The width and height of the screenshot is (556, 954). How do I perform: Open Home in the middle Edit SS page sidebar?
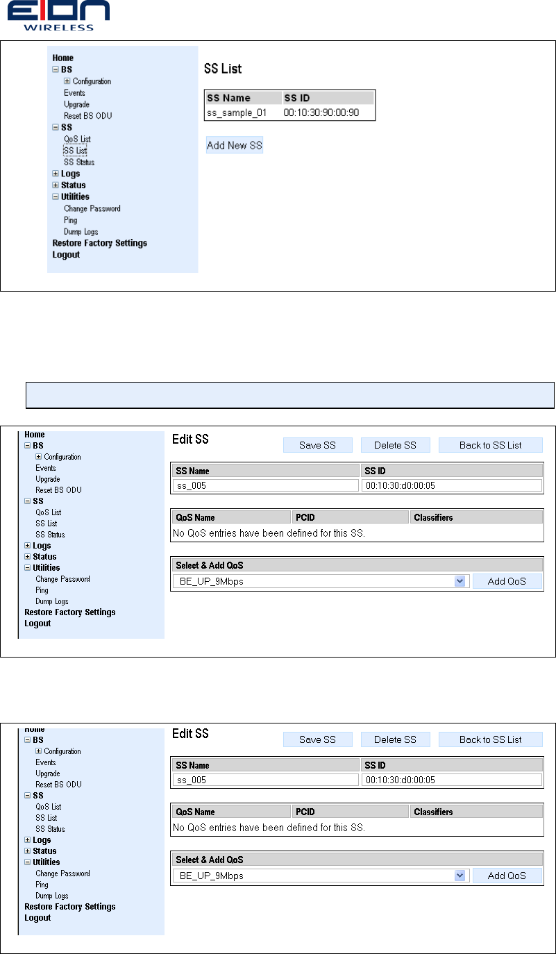point(35,435)
